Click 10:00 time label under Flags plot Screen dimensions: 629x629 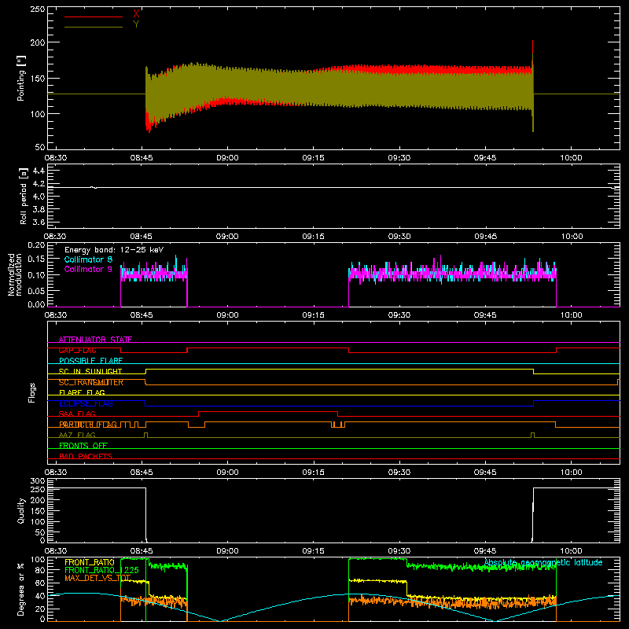tap(572, 473)
